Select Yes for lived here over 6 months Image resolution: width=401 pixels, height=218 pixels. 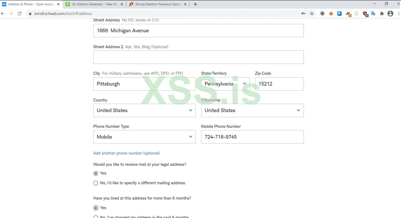click(x=96, y=208)
